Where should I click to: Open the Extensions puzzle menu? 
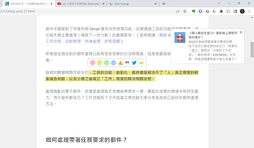pos(221,11)
